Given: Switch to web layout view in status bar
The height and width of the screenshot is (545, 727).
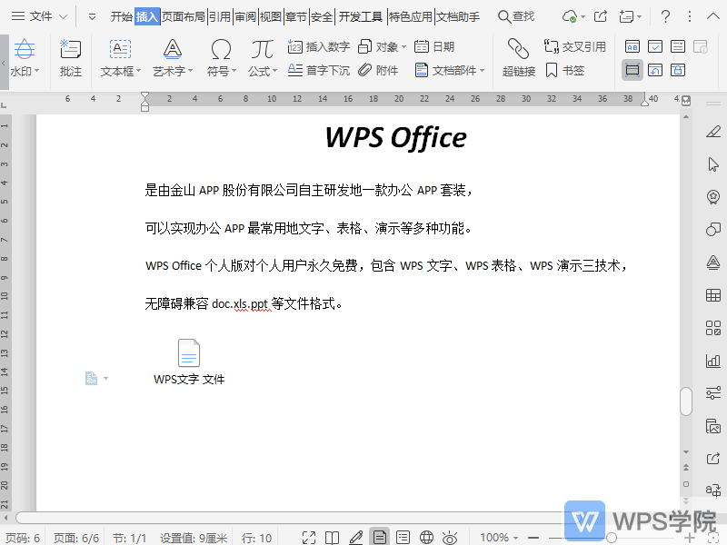Looking at the screenshot, I should click(x=425, y=536).
